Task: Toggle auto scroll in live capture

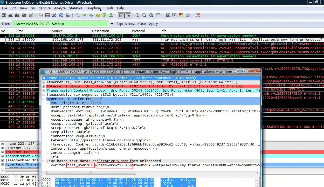Action: 128,16
